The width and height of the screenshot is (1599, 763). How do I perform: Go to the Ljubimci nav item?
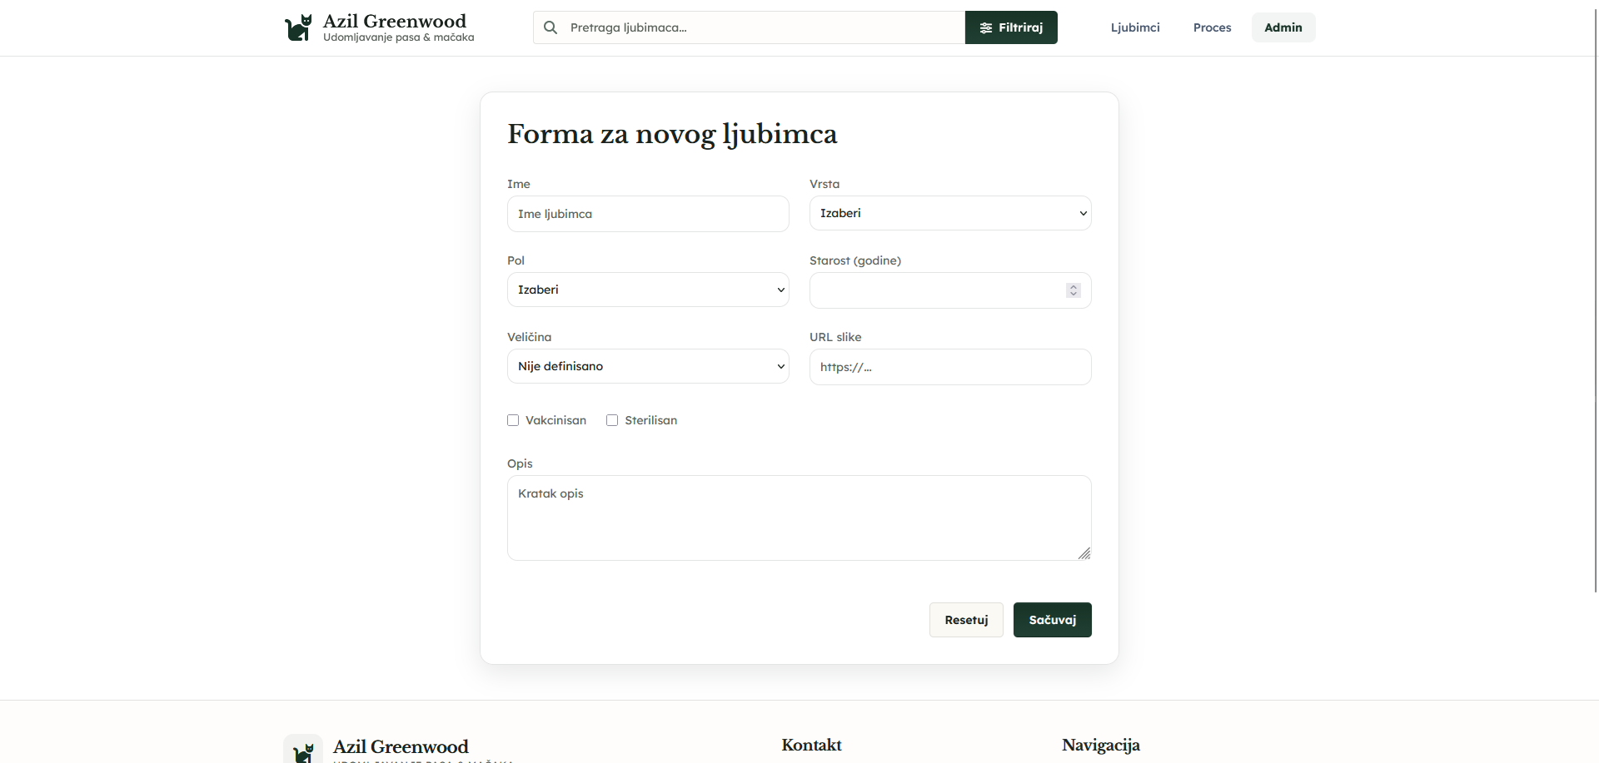[x=1134, y=27]
